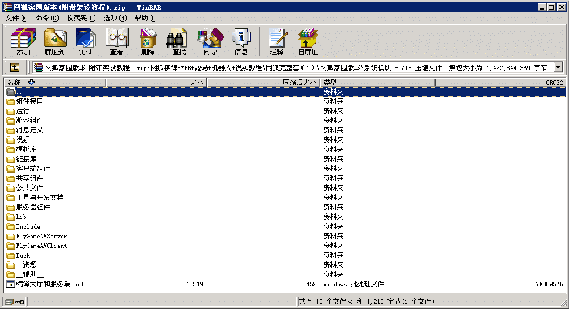Click the folder icon of 模板库

[x=11, y=149]
